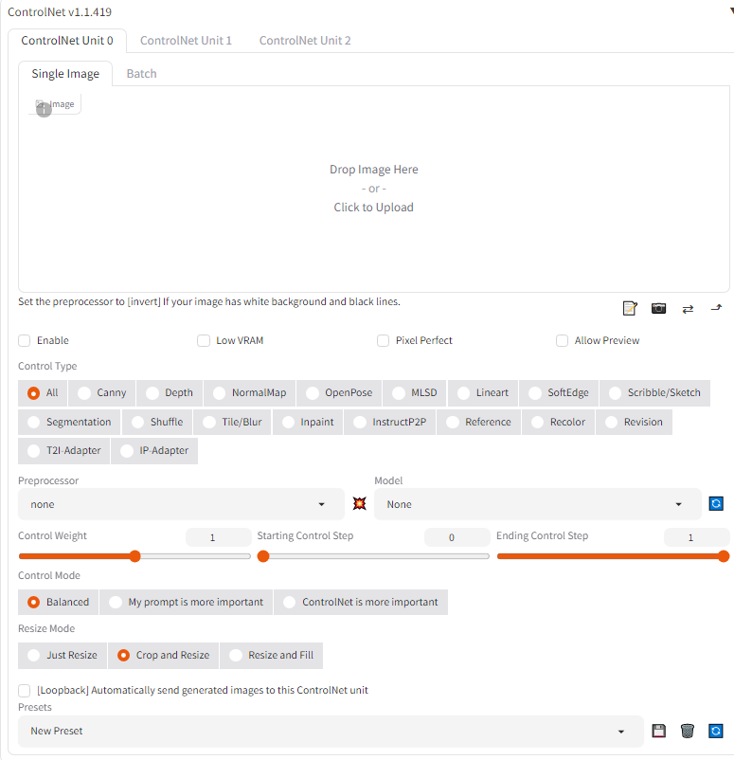The height and width of the screenshot is (760, 734).
Task: Click the mirror webcam swap-arrows icon
Action: coord(688,309)
